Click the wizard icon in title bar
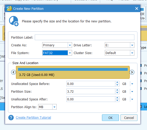This screenshot has height=130, width=147. (9, 8)
